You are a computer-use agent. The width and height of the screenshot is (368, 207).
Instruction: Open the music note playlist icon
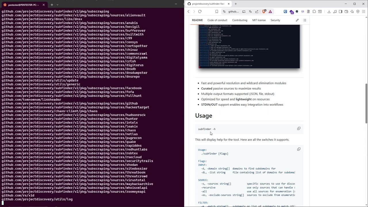[335, 11]
